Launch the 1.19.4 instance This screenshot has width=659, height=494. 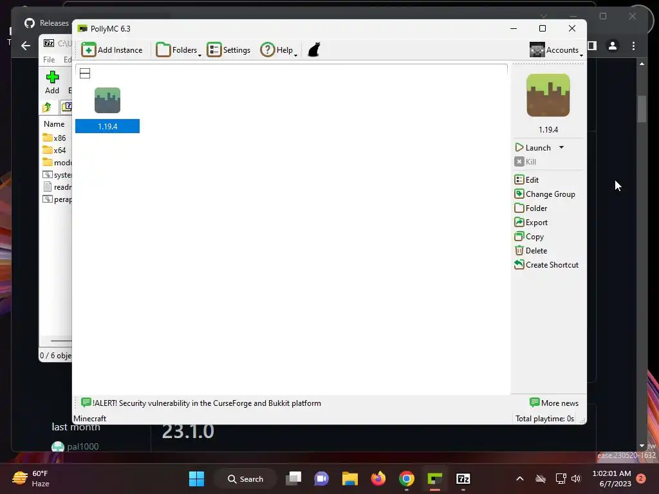coord(533,147)
